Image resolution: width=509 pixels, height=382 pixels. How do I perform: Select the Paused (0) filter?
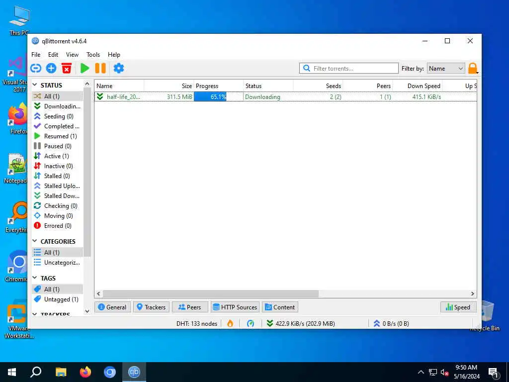(x=58, y=146)
